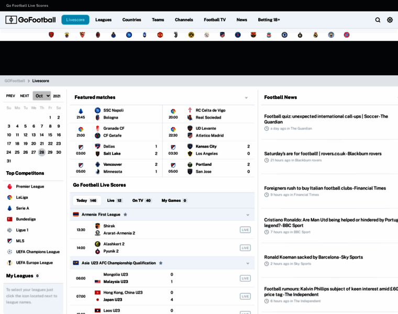The height and width of the screenshot is (314, 398).
Task: Switch to the My Games tab
Action: tap(174, 200)
